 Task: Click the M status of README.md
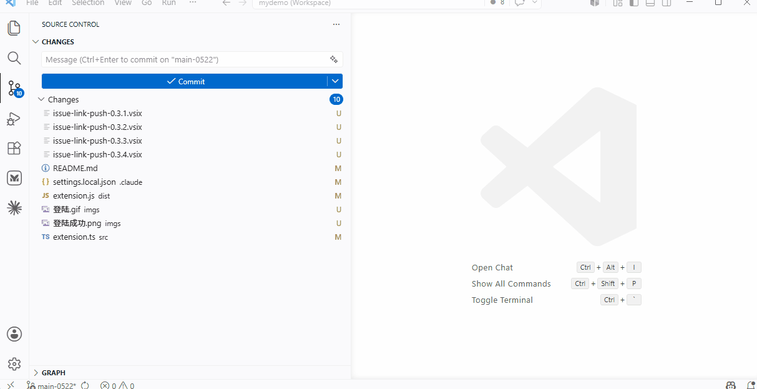point(338,168)
